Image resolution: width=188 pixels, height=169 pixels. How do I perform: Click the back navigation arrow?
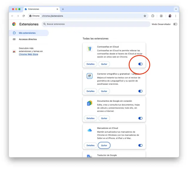(x=12, y=16)
